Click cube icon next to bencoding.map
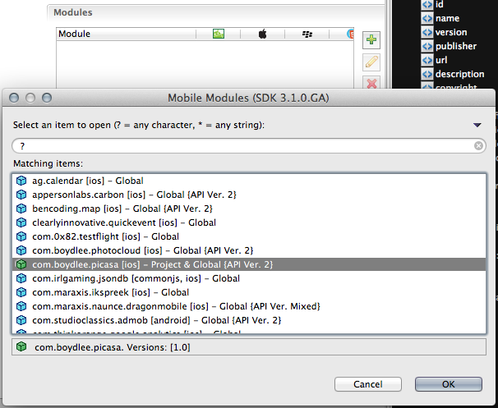This screenshot has width=498, height=408. [21, 209]
